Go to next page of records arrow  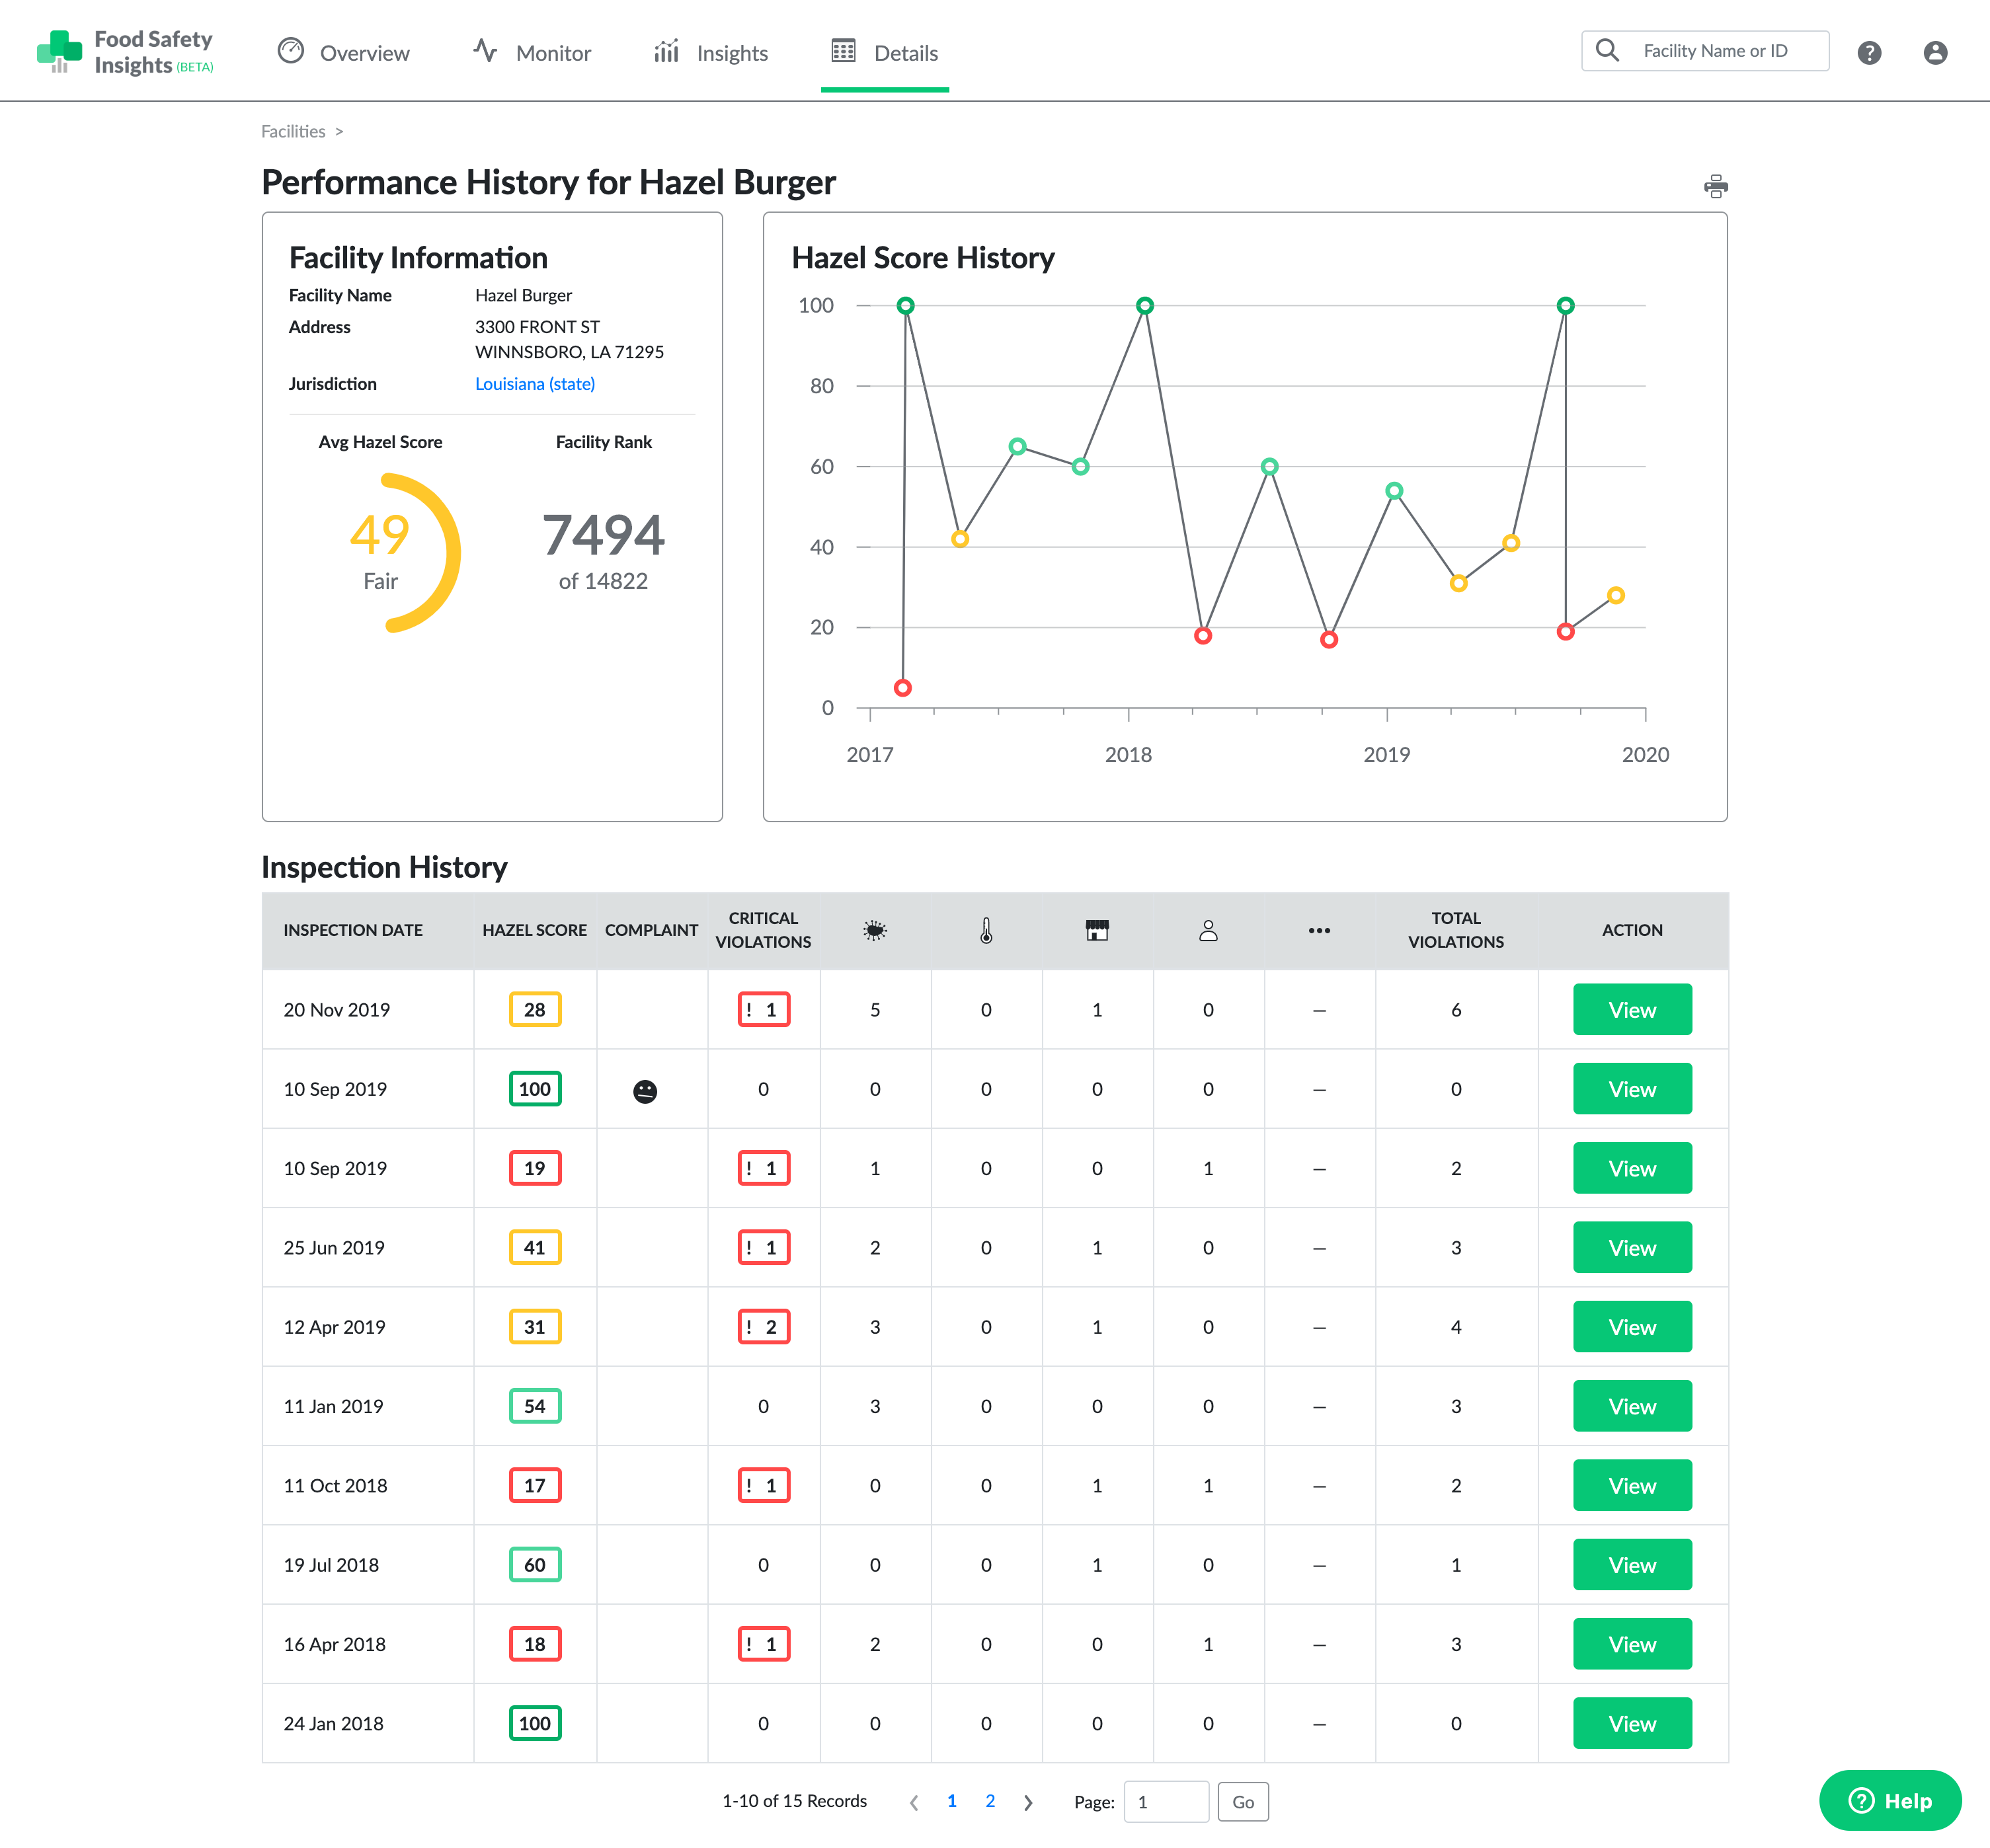1027,1802
